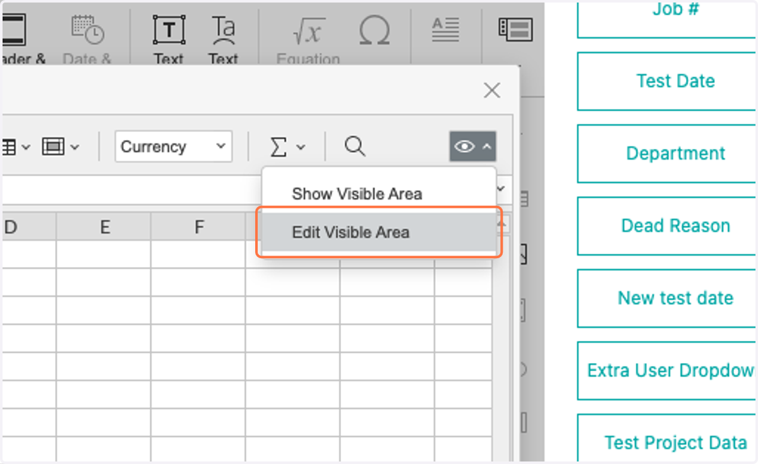Select the Department field button
758x464 pixels.
click(667, 154)
